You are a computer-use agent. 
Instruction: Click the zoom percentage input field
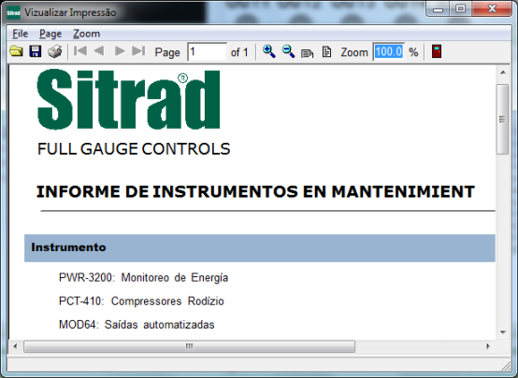(x=389, y=51)
